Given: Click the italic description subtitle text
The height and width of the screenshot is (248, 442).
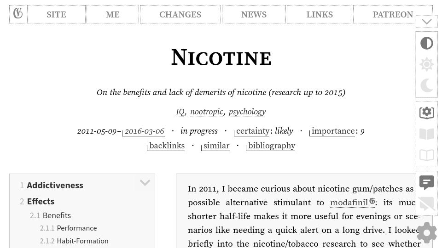Looking at the screenshot, I should (221, 92).
